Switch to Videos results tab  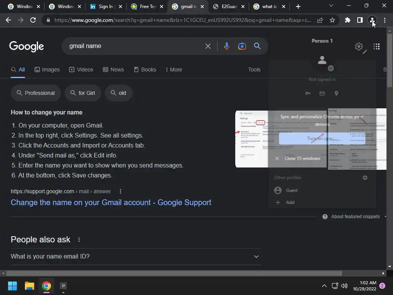point(81,70)
